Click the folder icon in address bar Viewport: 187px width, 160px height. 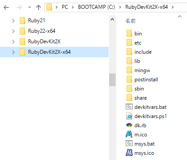tap(49, 7)
